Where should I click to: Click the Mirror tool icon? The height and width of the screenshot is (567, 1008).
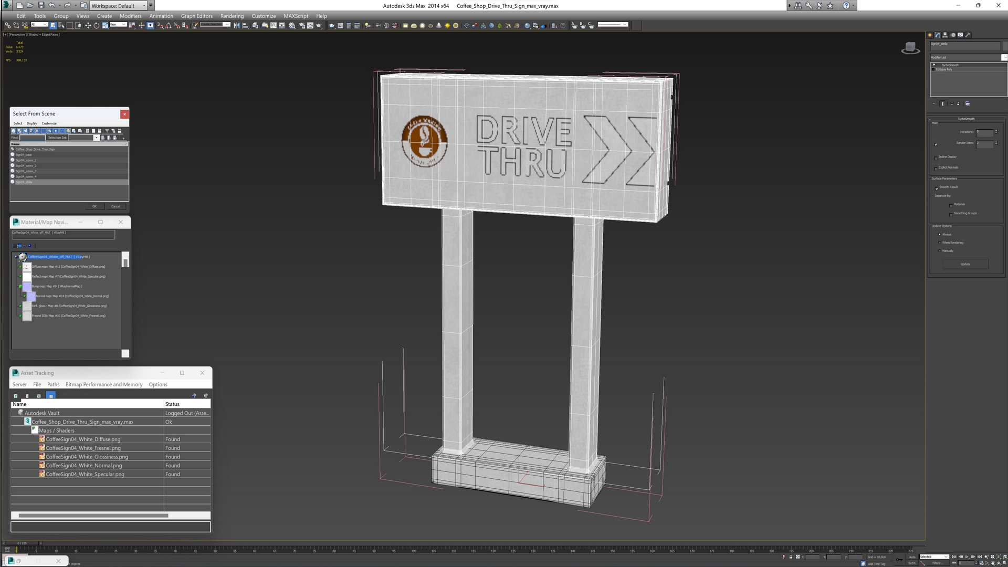tap(236, 25)
